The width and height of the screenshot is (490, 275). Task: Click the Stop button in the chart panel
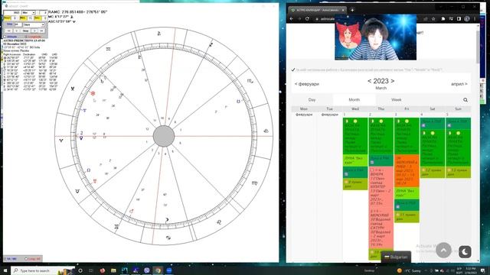(25, 31)
